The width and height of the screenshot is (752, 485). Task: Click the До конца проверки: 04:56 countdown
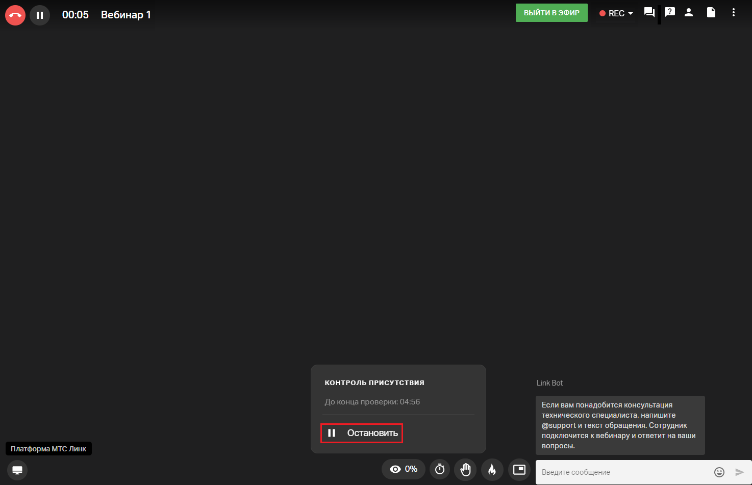click(372, 402)
